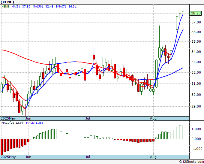Click the 33.00 price axis label
Image resolution: width=204 pixels, height=164 pixels.
(196, 62)
